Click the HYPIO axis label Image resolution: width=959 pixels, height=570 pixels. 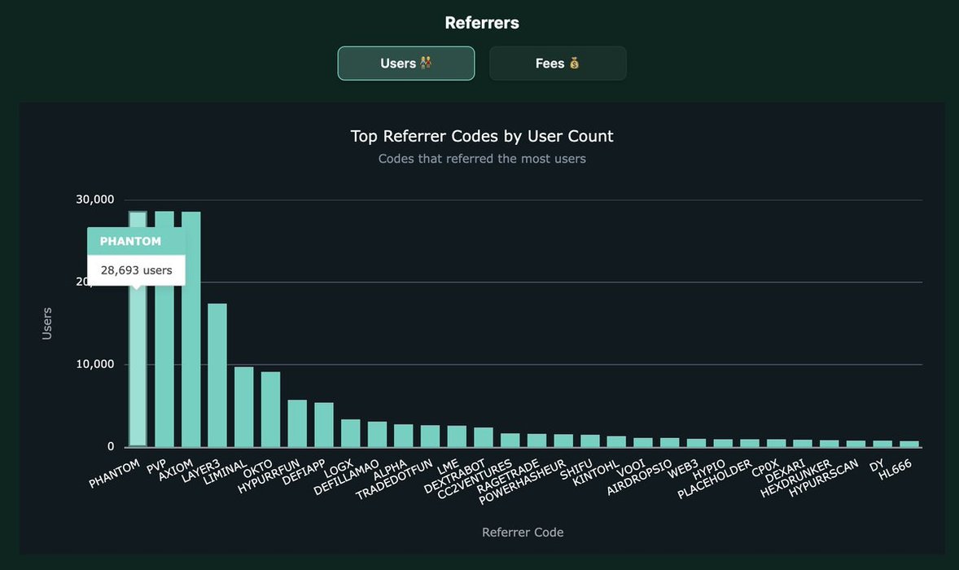[708, 470]
